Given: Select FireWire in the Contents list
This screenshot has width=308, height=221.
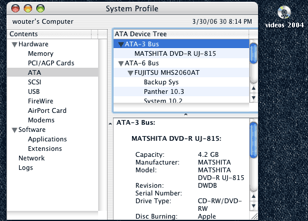Looking at the screenshot, I should pyautogui.click(x=40, y=101).
